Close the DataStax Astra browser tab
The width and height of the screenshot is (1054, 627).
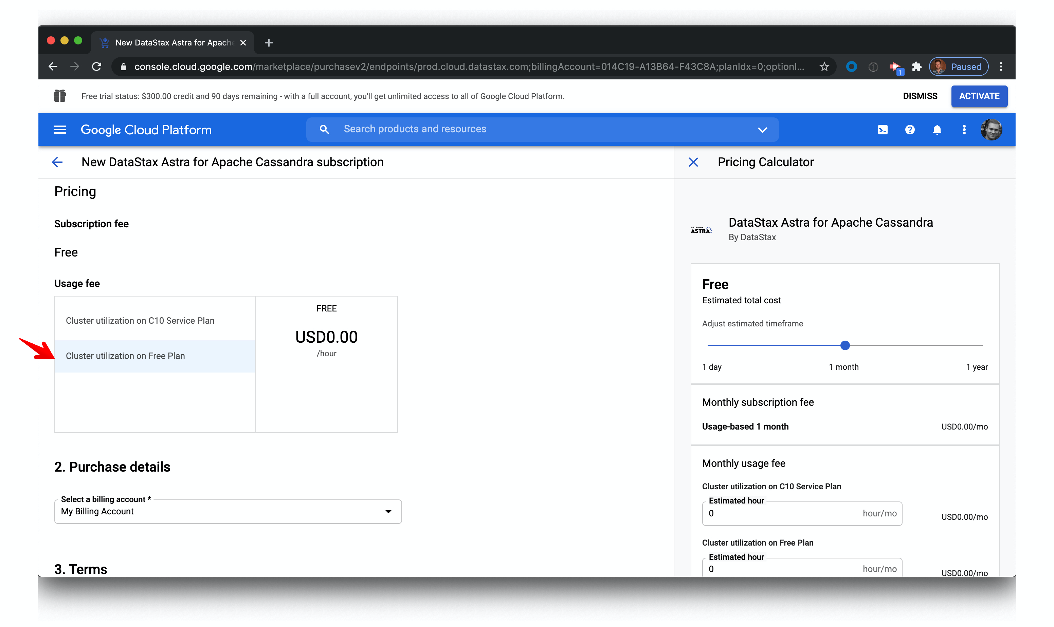[243, 43]
